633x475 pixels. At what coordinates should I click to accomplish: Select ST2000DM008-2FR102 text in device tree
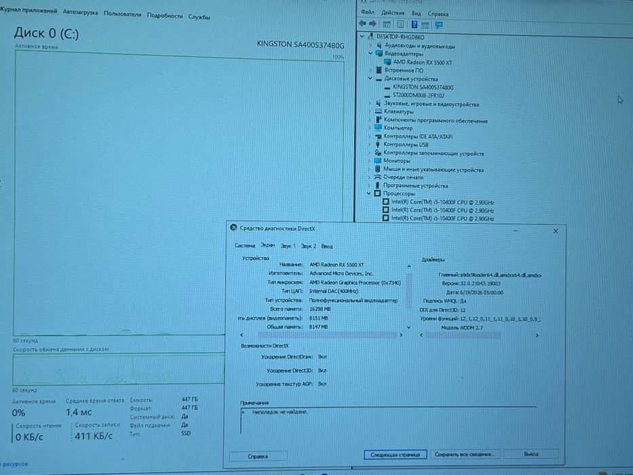point(418,96)
